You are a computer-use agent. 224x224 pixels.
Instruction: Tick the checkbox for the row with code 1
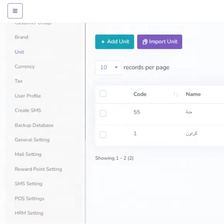coord(103,135)
